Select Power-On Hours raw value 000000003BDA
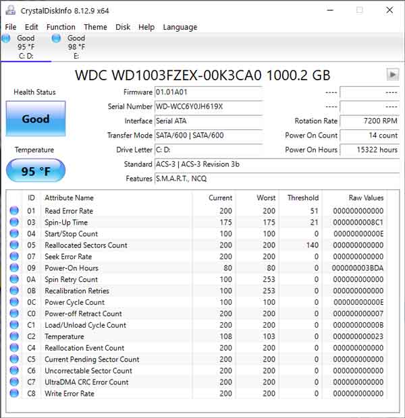This screenshot has width=405, height=418. coord(358,268)
